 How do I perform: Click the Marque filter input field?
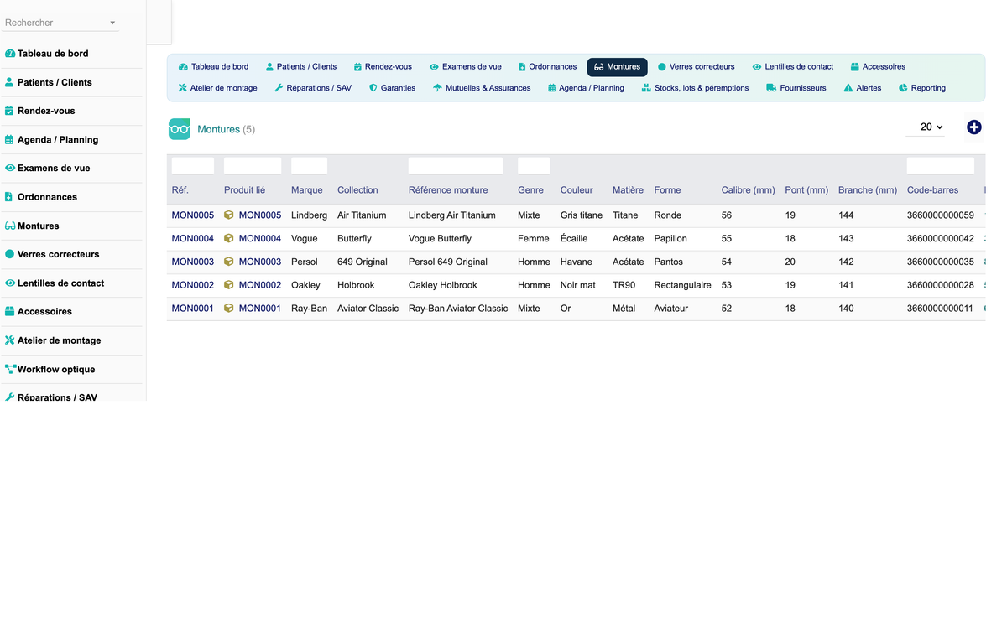[309, 166]
